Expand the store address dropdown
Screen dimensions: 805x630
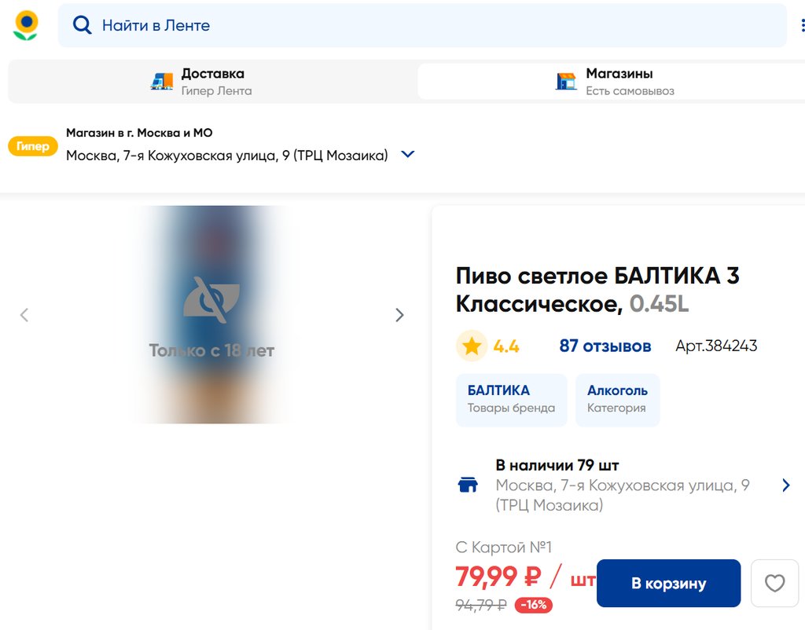pyautogui.click(x=407, y=155)
